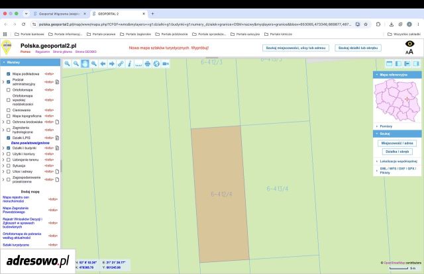This screenshot has height=274, width=424.
Task: Open Portale żeglarskie bookmarks folder
Action: (135, 34)
